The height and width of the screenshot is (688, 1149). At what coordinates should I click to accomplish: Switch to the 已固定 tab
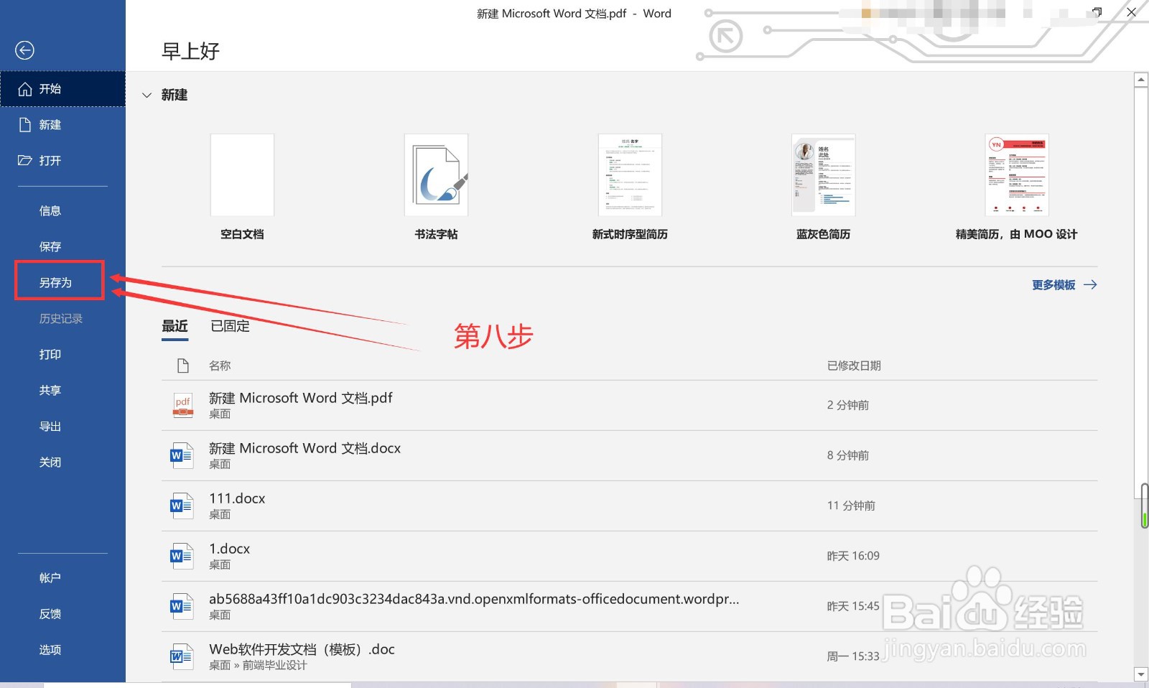click(230, 326)
